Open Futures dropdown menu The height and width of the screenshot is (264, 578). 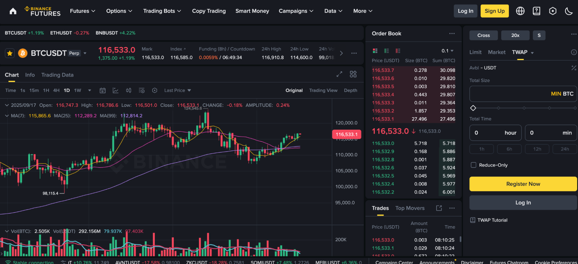[x=82, y=11]
